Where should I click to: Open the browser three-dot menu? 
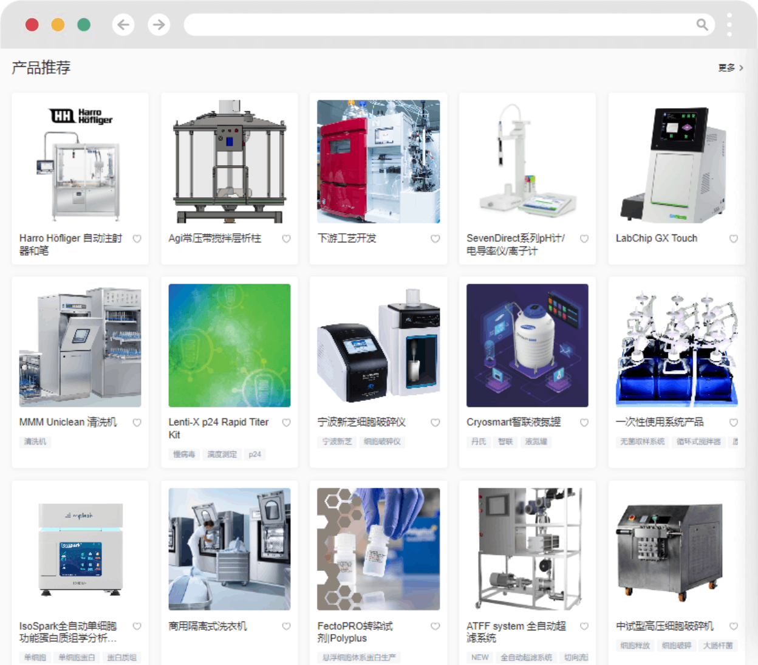729,25
